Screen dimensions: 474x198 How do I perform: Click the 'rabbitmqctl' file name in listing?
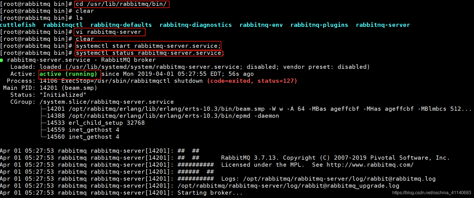coord(63,25)
